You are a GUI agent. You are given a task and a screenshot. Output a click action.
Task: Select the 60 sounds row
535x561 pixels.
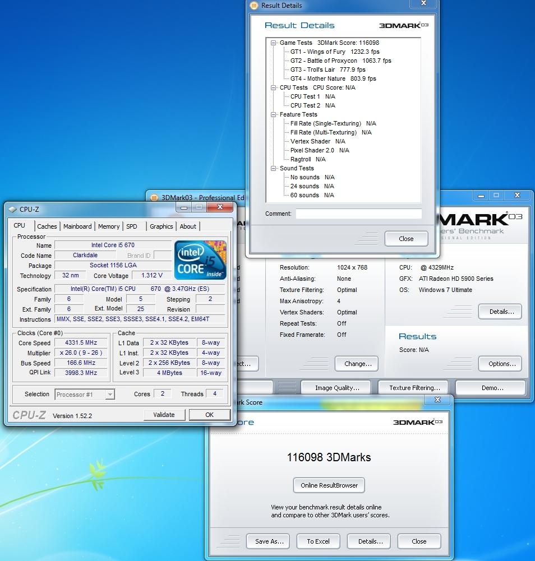tap(312, 195)
